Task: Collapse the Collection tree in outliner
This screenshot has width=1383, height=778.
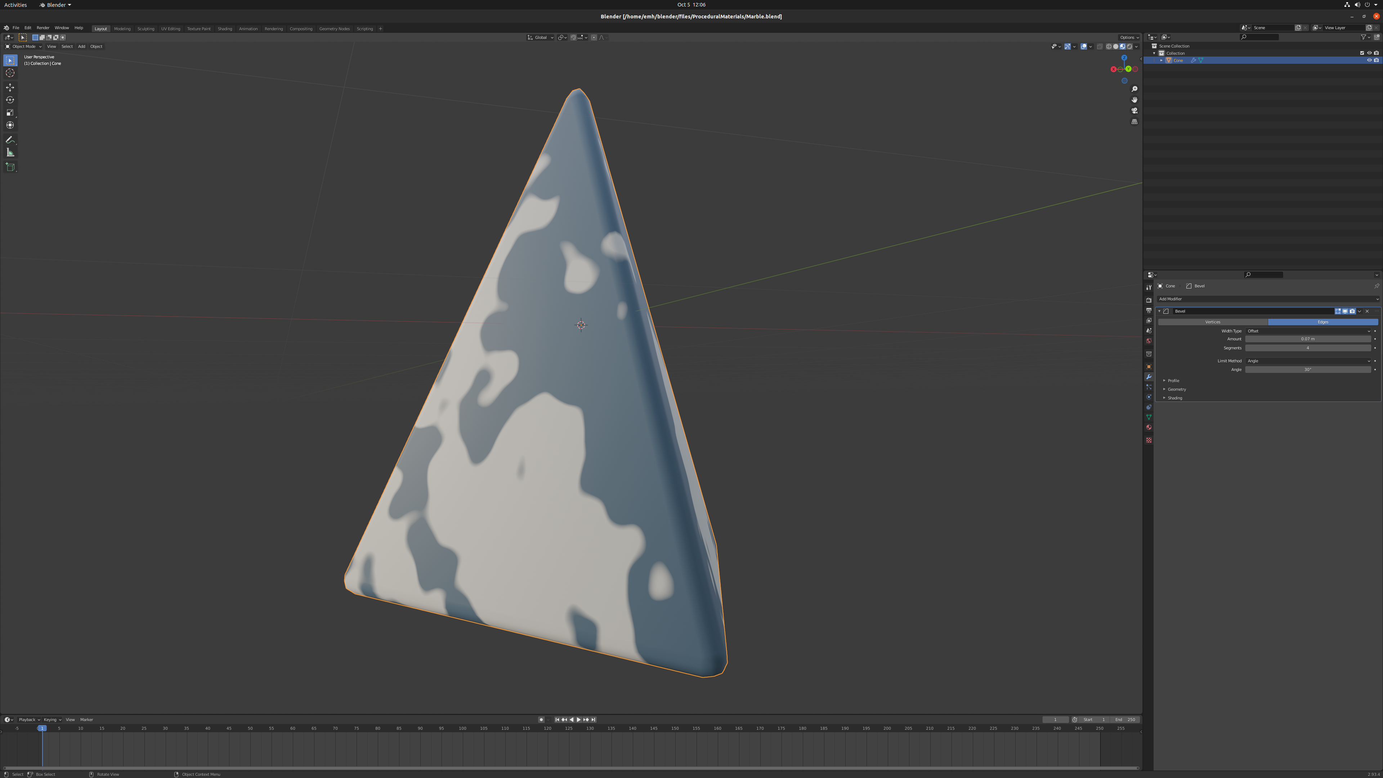Action: tap(1154, 53)
